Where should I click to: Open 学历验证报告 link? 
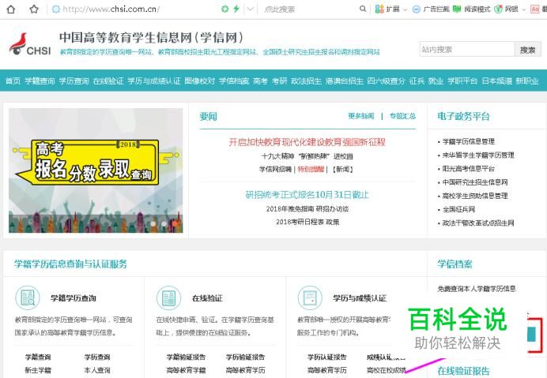[245, 357]
